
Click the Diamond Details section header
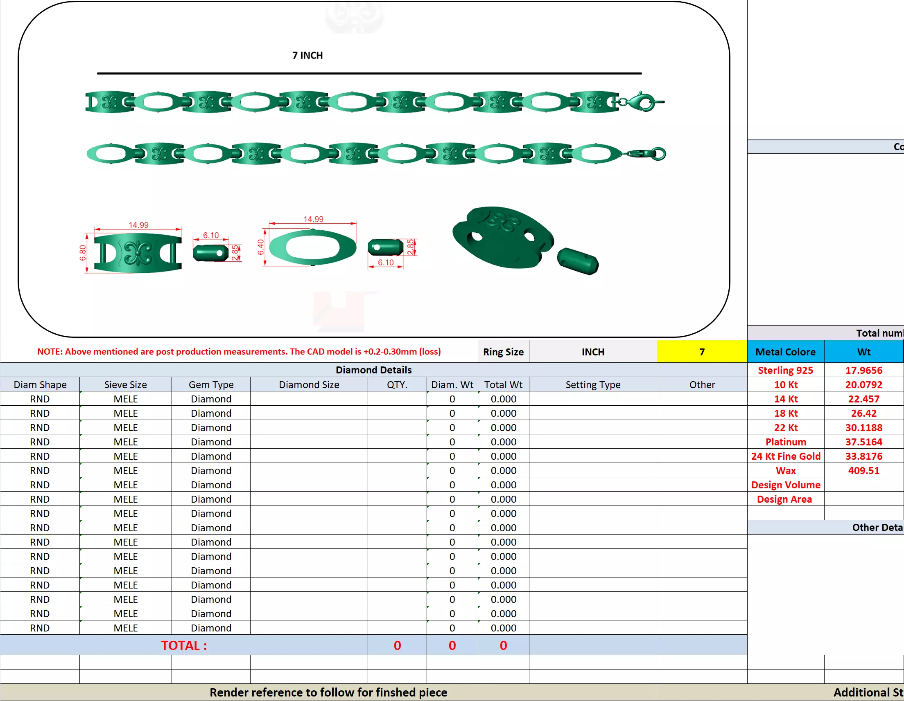373,370
